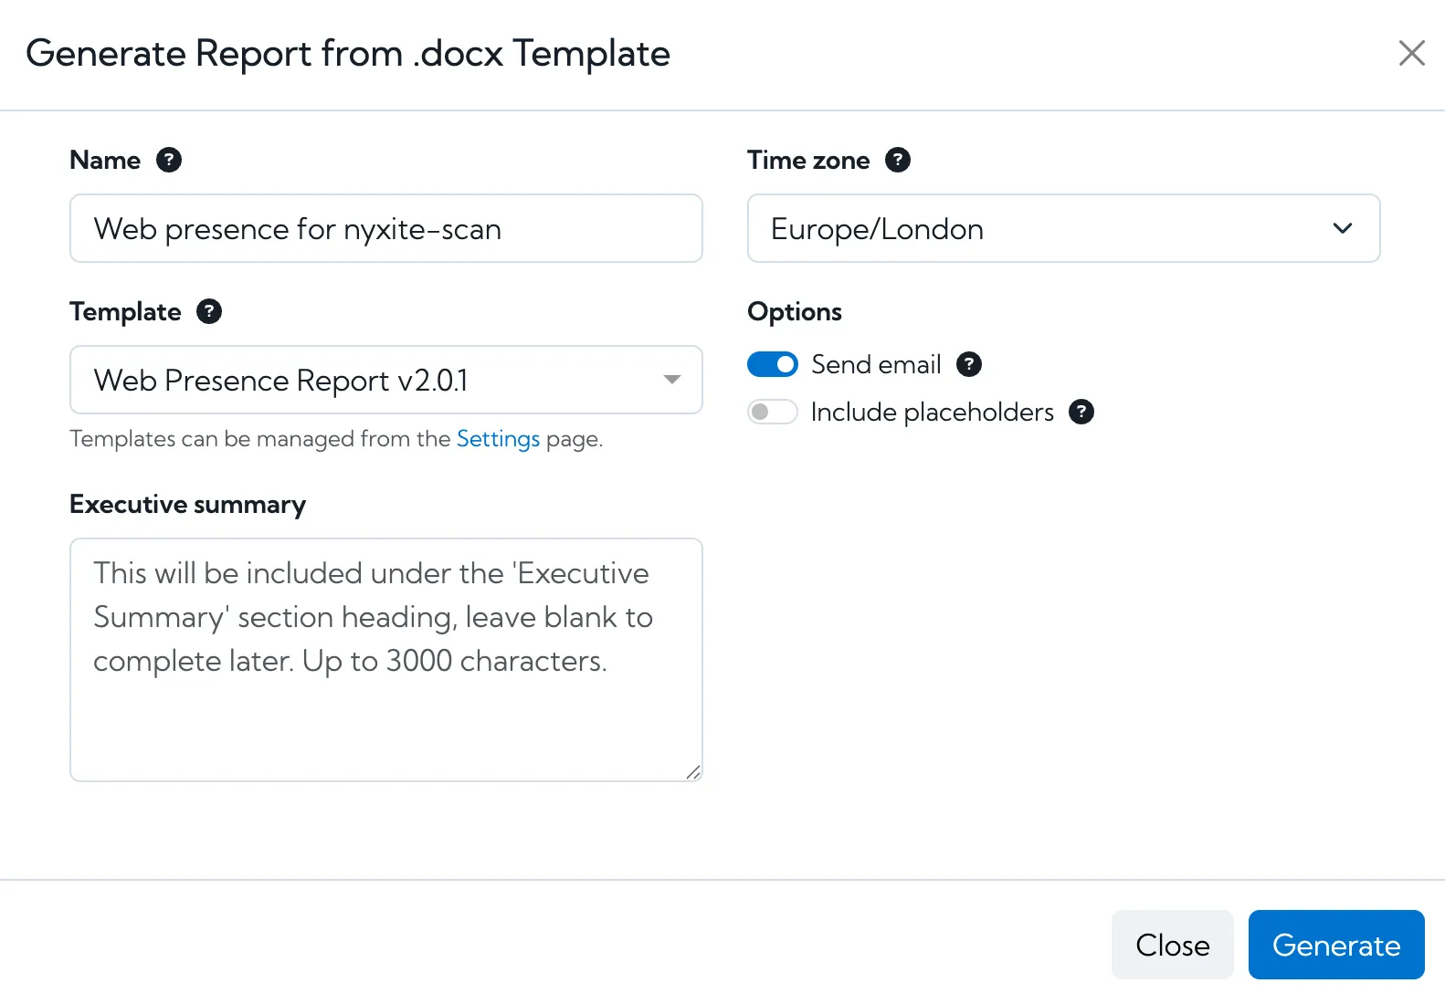Dismiss the dialog using the X icon

[1412, 54]
